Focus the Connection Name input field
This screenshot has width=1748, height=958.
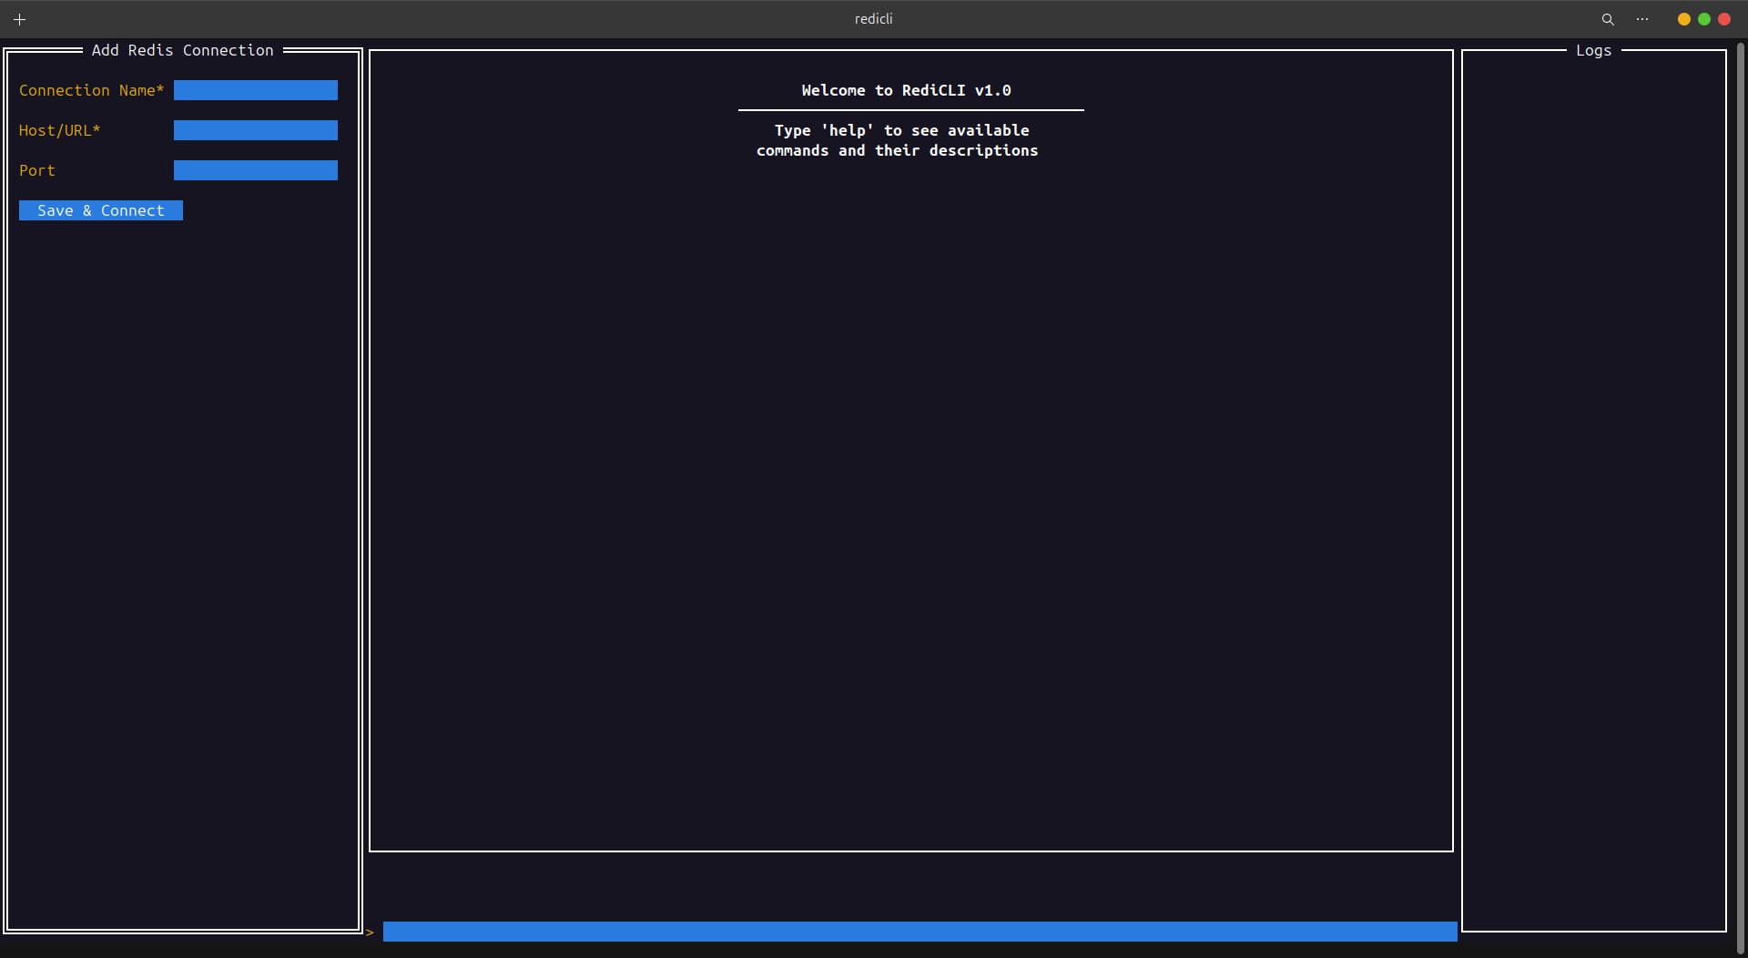255,90
